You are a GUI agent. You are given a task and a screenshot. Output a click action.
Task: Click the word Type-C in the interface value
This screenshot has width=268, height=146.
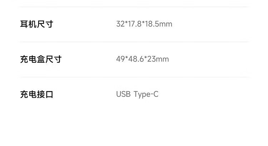click(x=146, y=94)
